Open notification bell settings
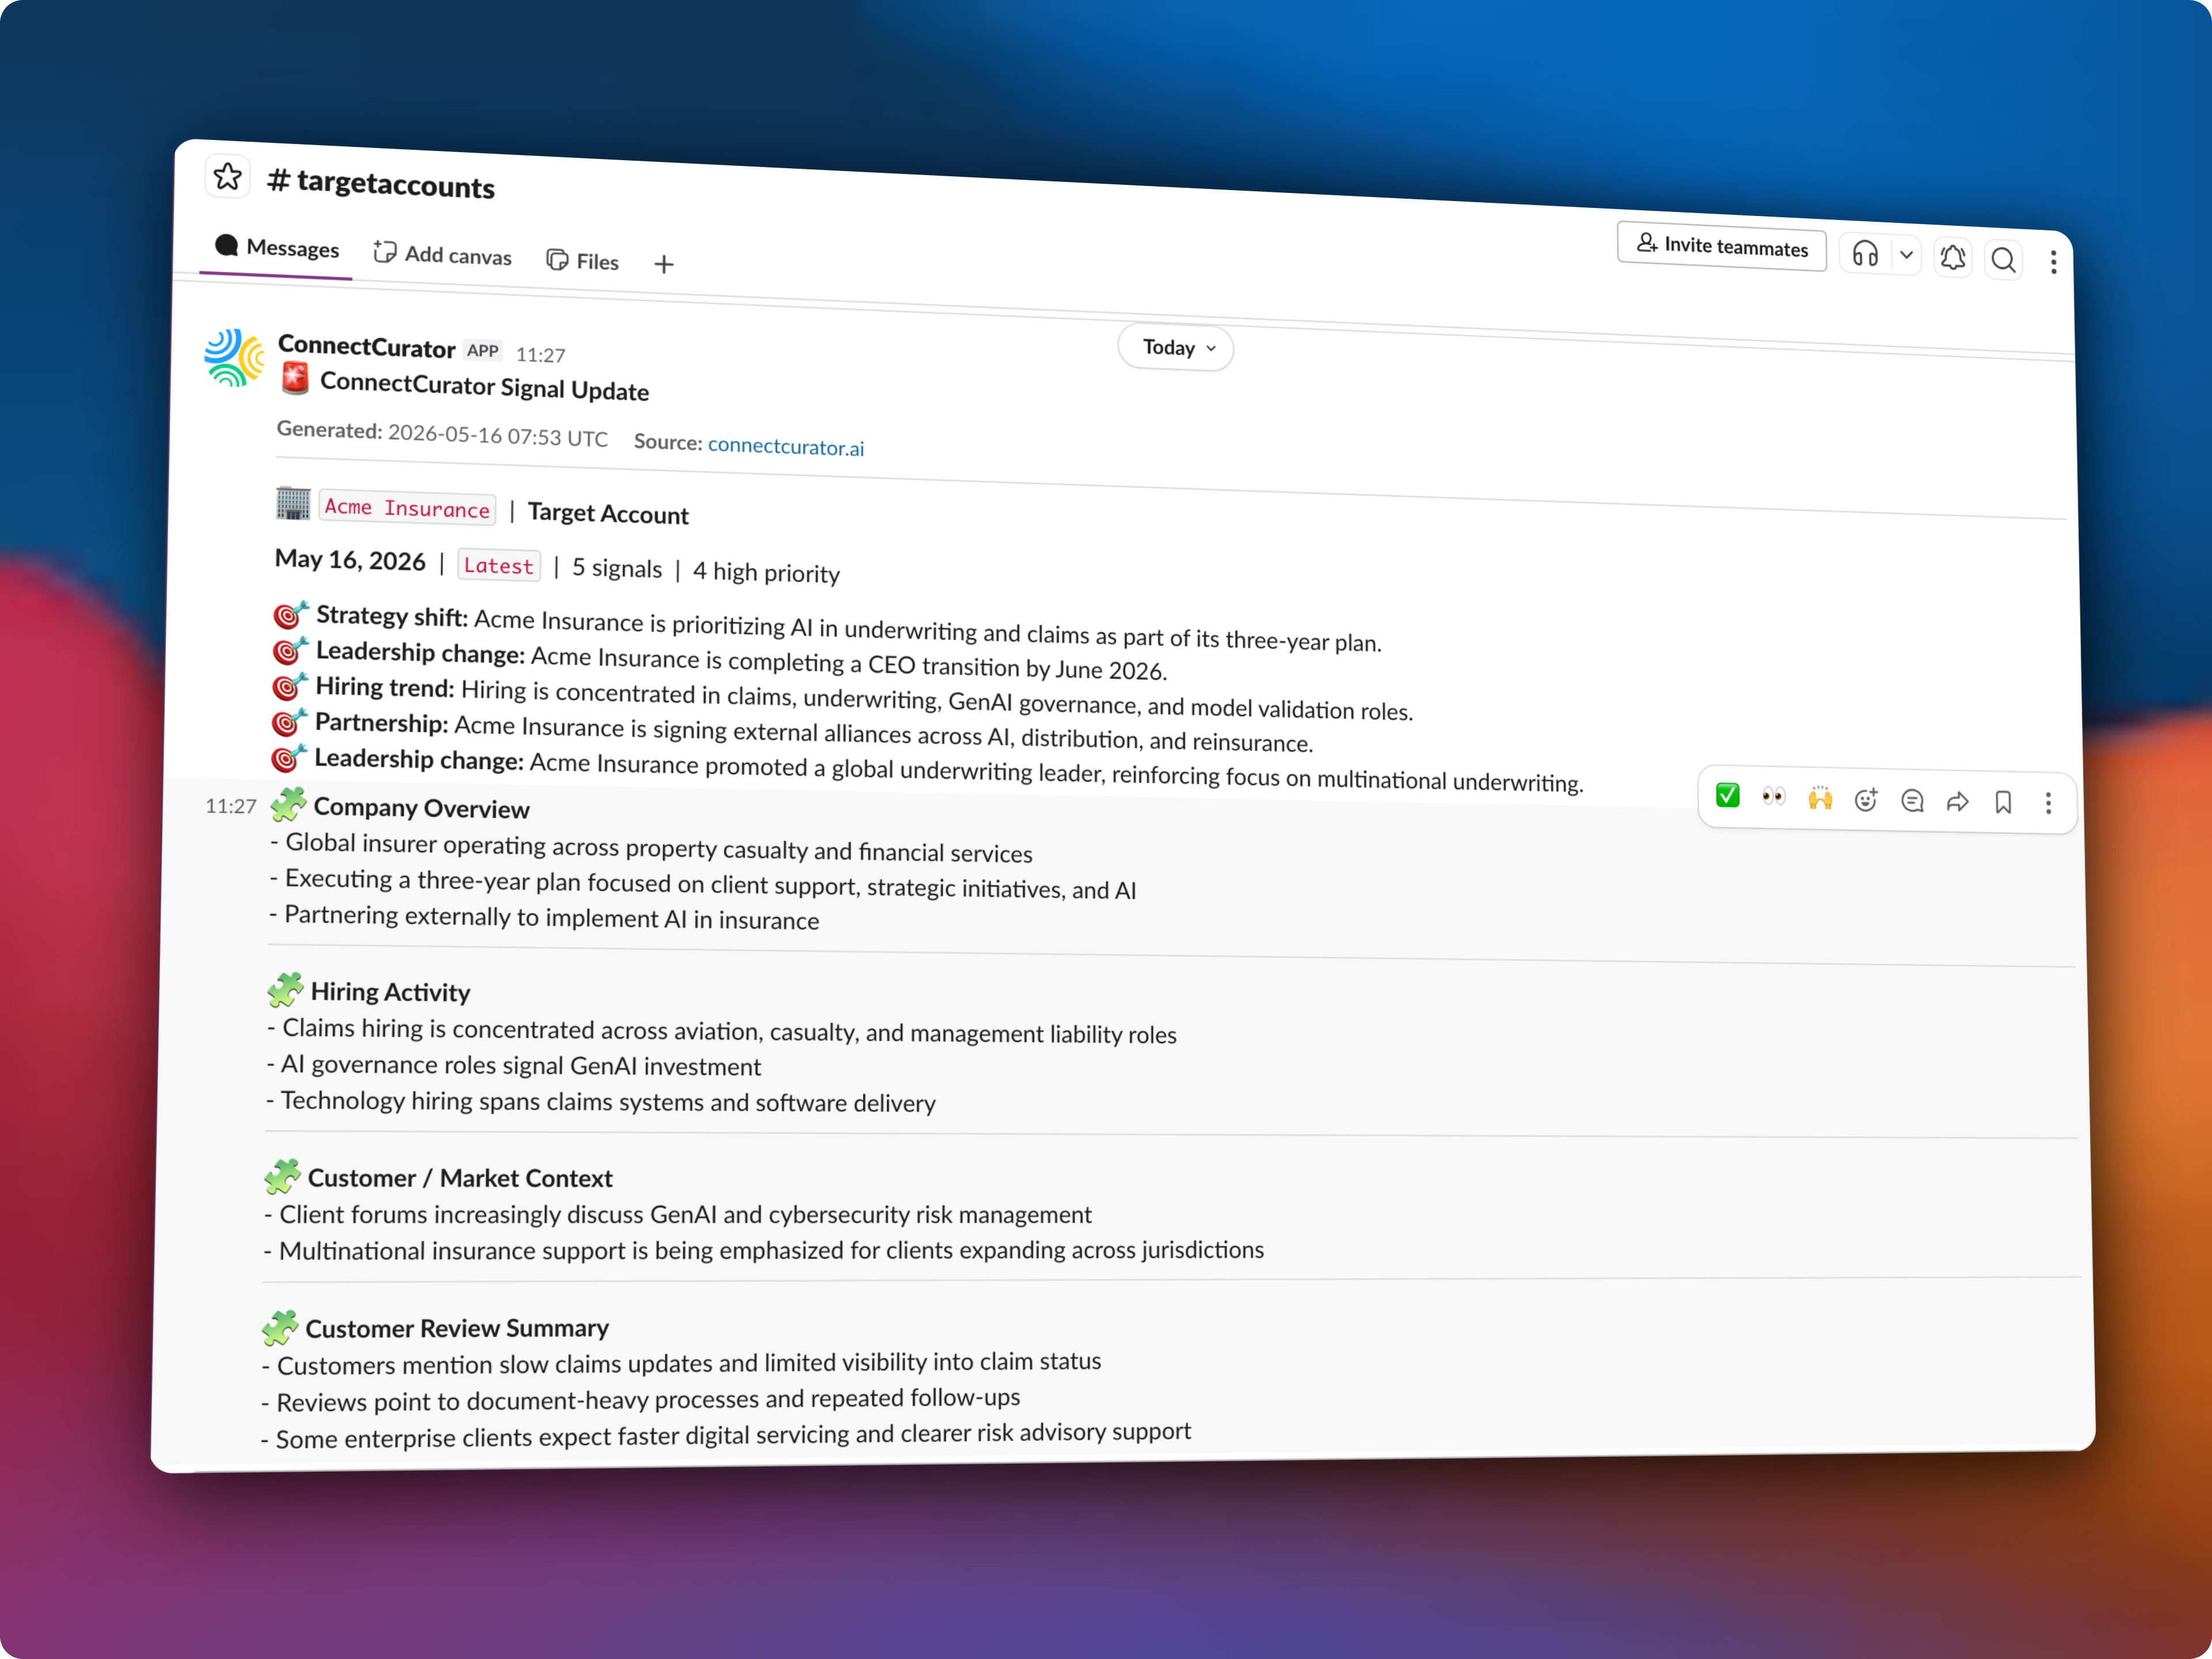This screenshot has height=1659, width=2212. click(1953, 258)
